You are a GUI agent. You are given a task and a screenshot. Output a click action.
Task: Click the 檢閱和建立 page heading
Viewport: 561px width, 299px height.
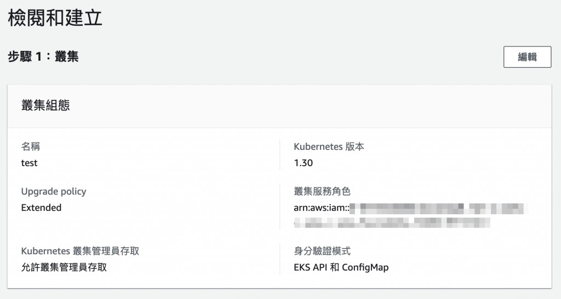click(x=55, y=19)
